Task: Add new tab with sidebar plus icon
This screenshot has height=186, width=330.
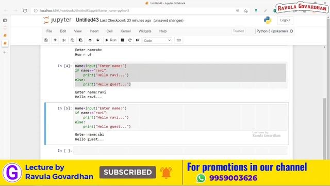Action: [x=5, y=52]
